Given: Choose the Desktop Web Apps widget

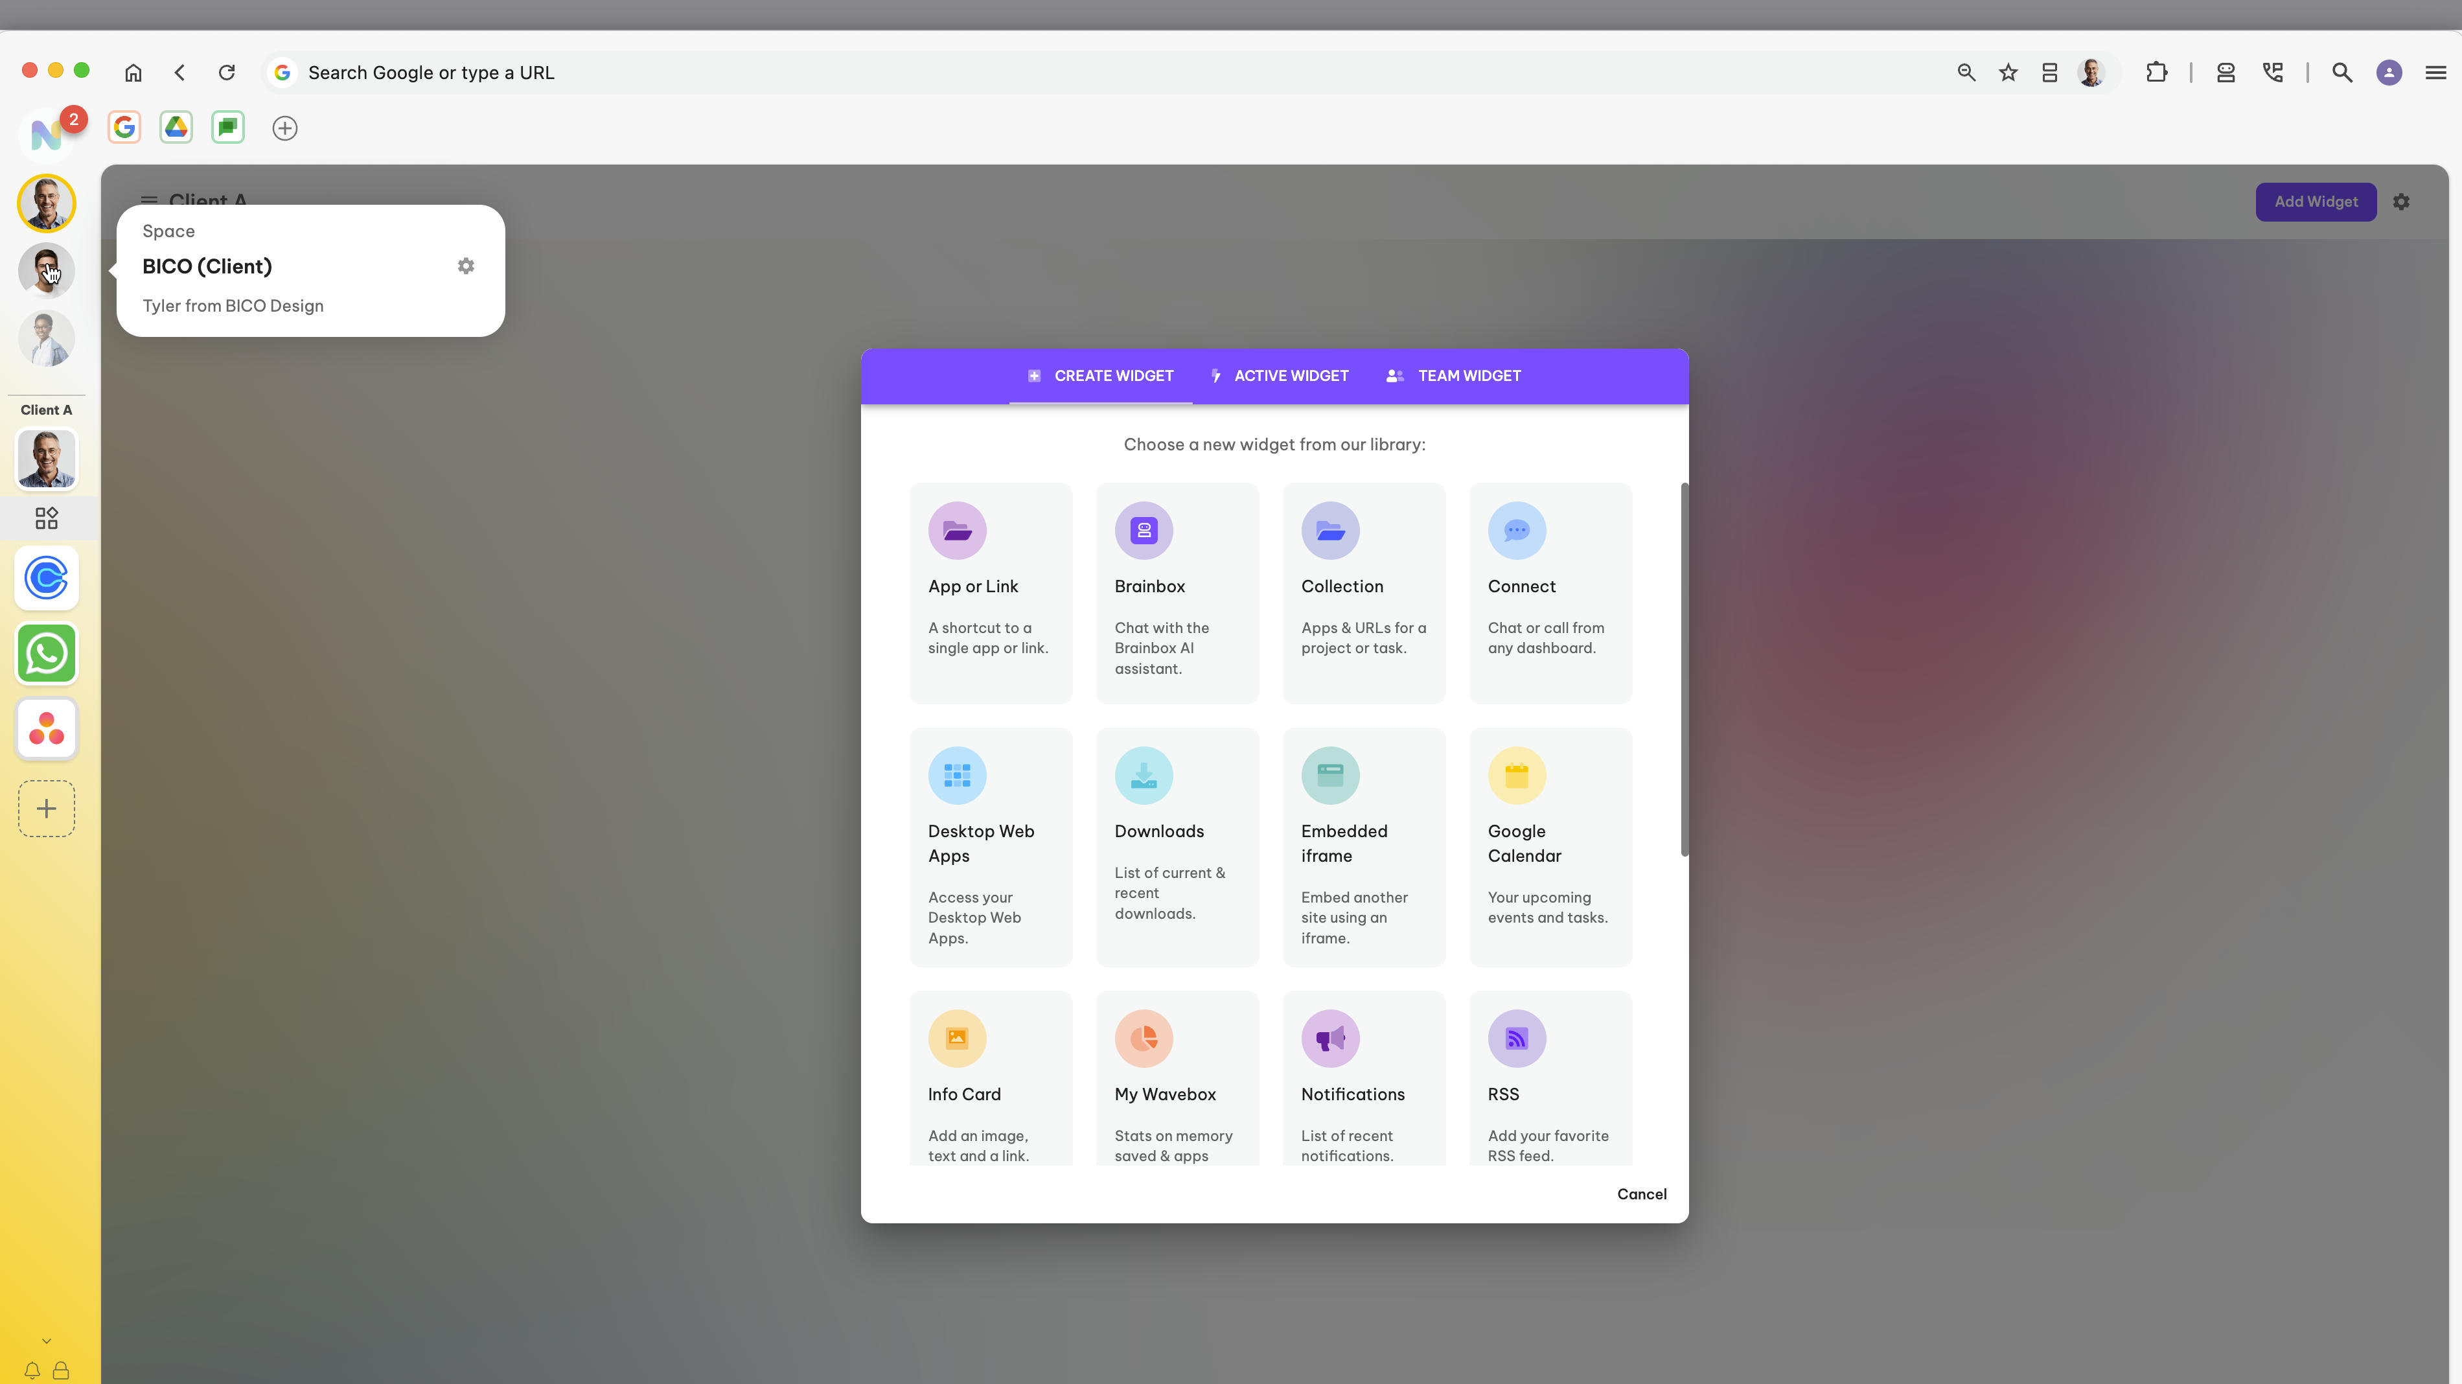Looking at the screenshot, I should coord(990,847).
